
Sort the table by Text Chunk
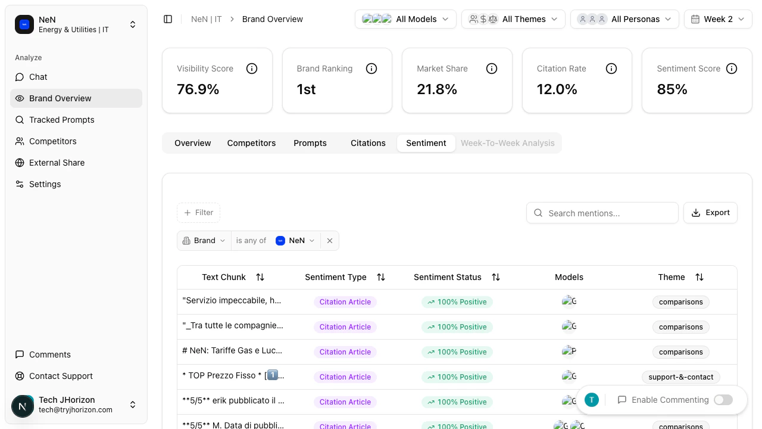click(260, 277)
